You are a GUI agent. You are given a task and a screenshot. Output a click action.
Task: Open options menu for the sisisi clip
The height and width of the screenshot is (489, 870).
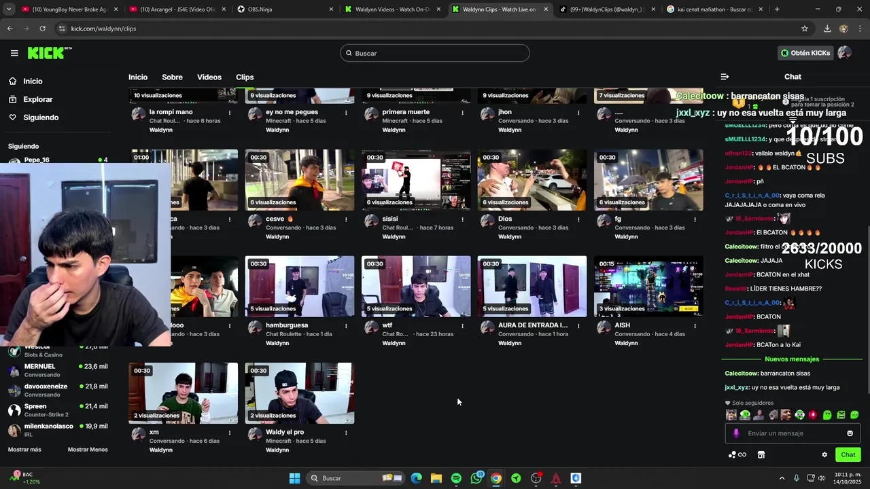(x=462, y=219)
